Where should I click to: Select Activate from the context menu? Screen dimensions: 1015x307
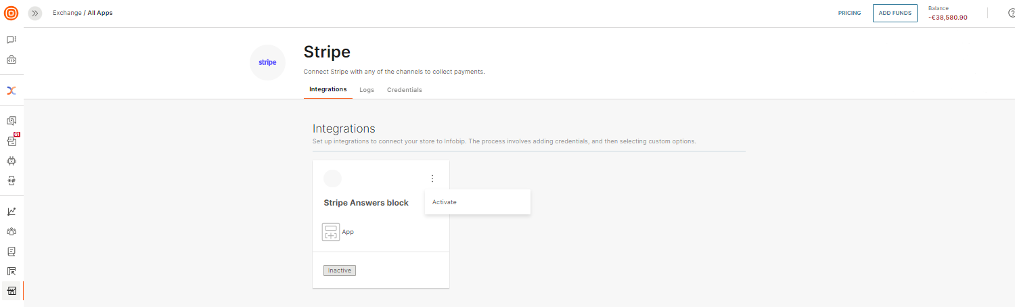(445, 202)
